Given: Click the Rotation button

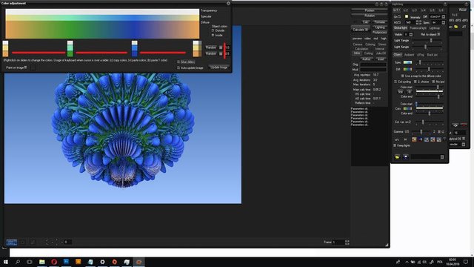Looking at the screenshot, I should pos(370,15).
